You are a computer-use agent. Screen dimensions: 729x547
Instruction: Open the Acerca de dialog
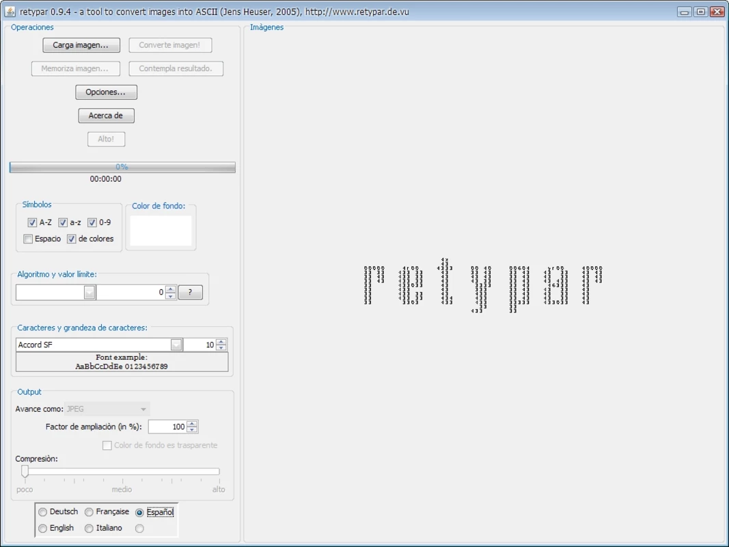pos(106,116)
